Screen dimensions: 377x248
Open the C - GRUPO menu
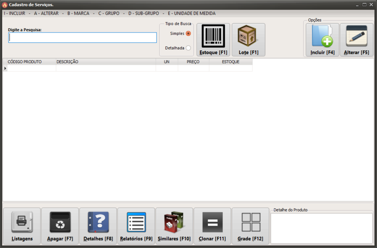109,14
